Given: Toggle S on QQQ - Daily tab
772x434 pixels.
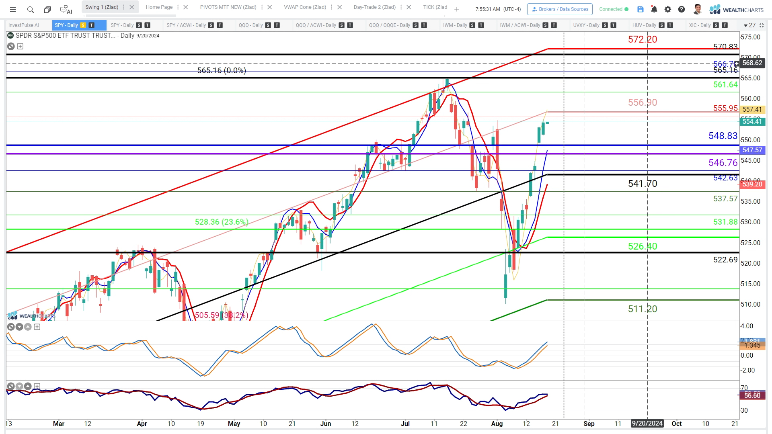Looking at the screenshot, I should point(268,25).
